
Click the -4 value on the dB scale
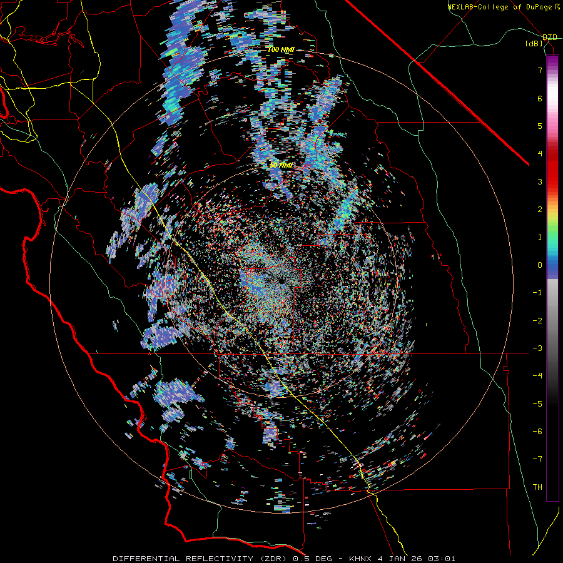click(x=537, y=376)
